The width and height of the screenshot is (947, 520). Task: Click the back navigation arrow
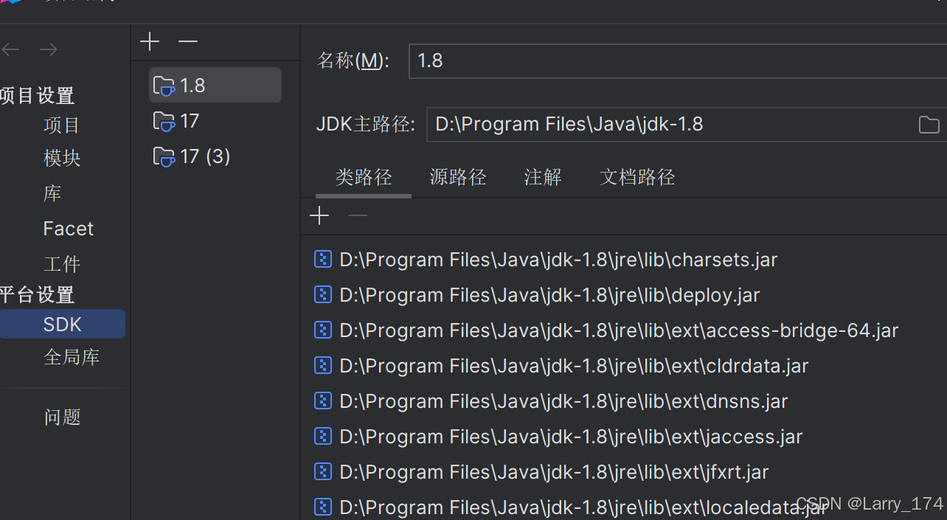coord(10,49)
